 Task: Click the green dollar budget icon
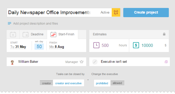pyautogui.click(x=136, y=45)
